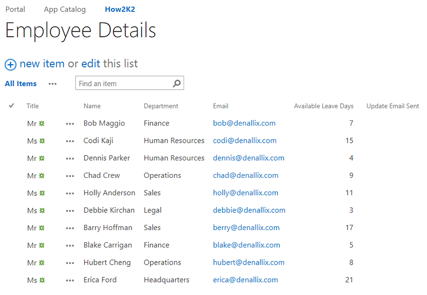This screenshot has width=427, height=295.
Task: Click Sales in Barry Hoffman's row
Action: 152,228
